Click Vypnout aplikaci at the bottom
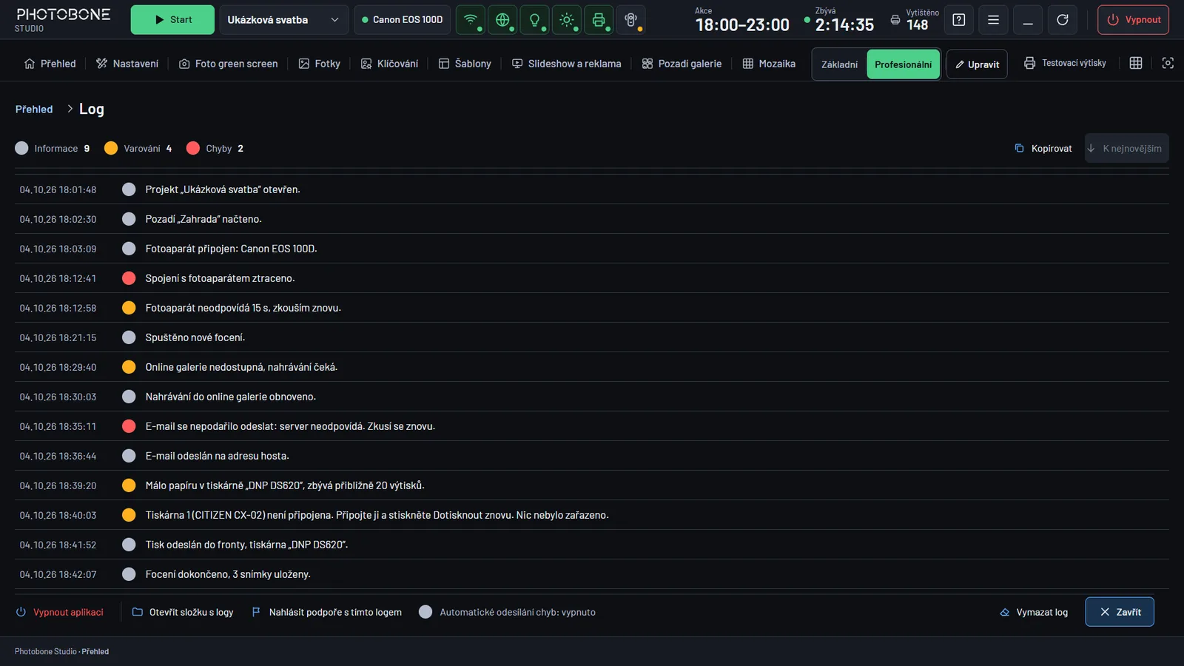Viewport: 1184px width, 666px height. point(60,612)
